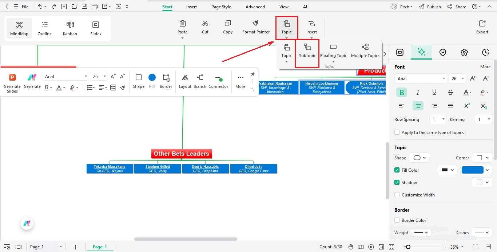The image size is (497, 252).
Task: Open the zoom percentage dropdown
Action: click(458, 247)
